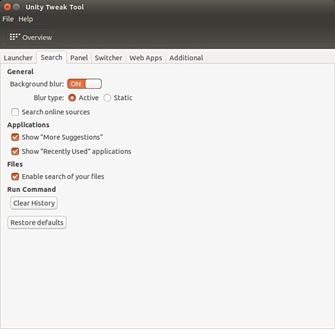Open the Overview grid button
The image size is (335, 329).
click(30, 37)
